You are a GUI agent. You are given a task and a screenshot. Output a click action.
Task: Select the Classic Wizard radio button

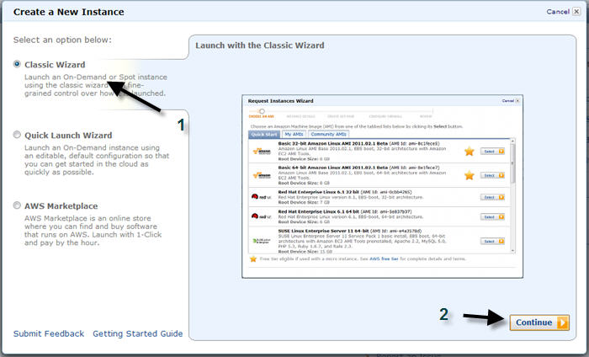coord(17,64)
